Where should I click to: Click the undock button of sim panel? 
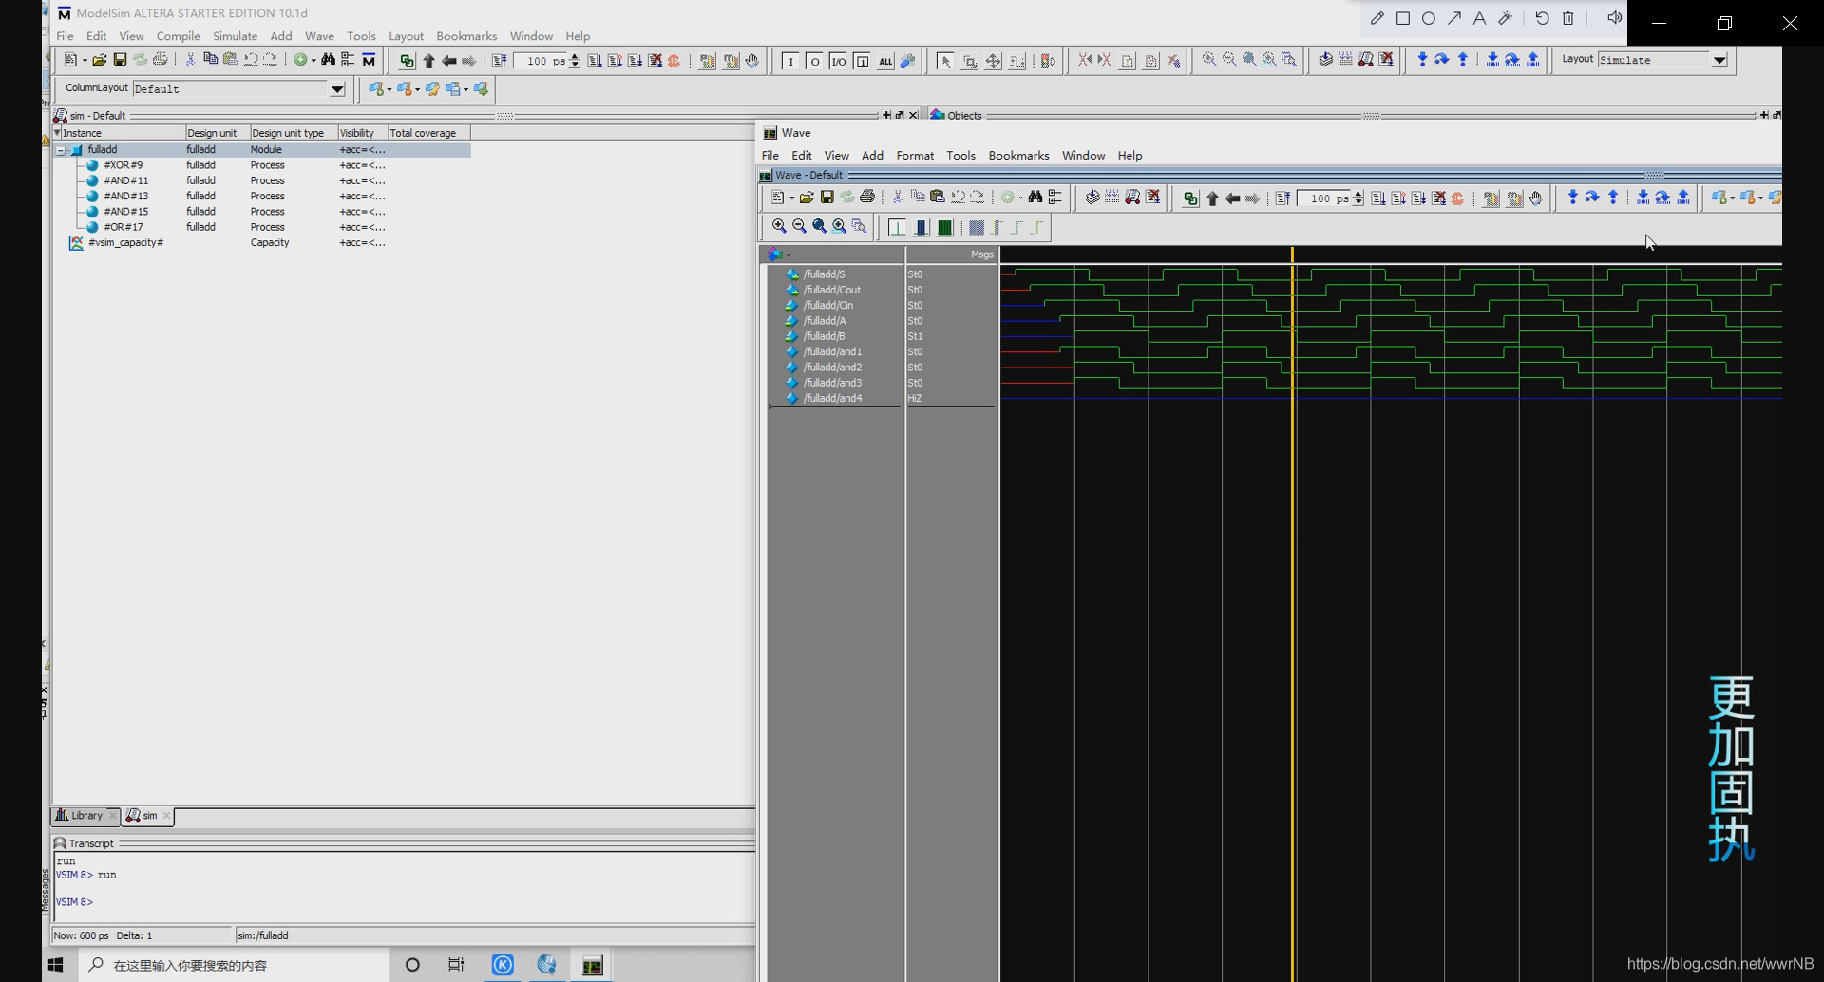[x=900, y=115]
